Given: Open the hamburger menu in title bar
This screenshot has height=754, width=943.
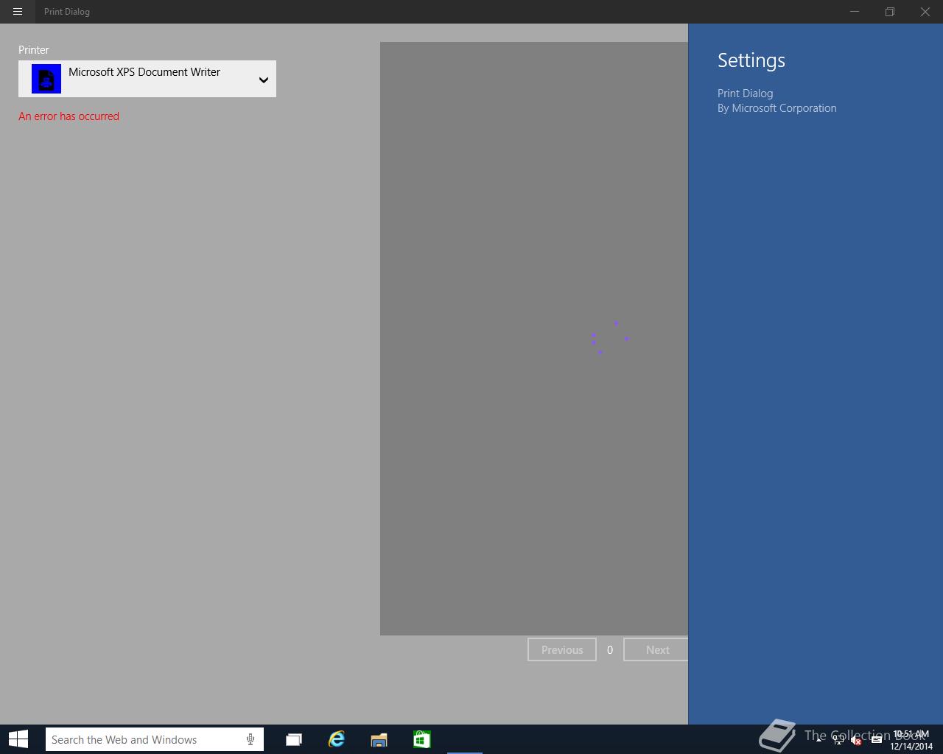Looking at the screenshot, I should point(18,12).
